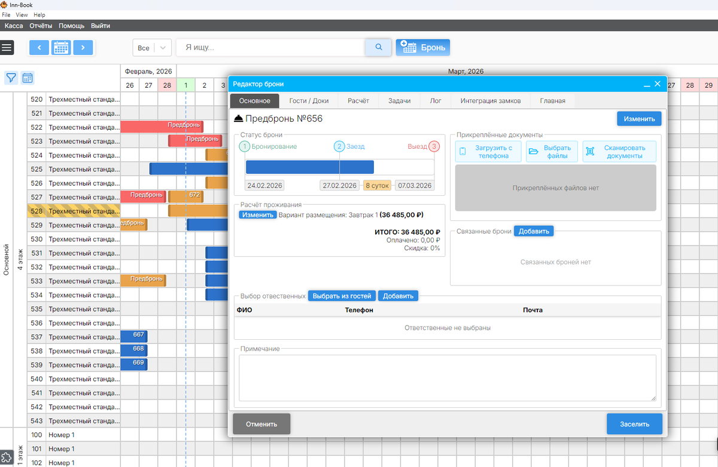Open the Help menu

tap(39, 15)
